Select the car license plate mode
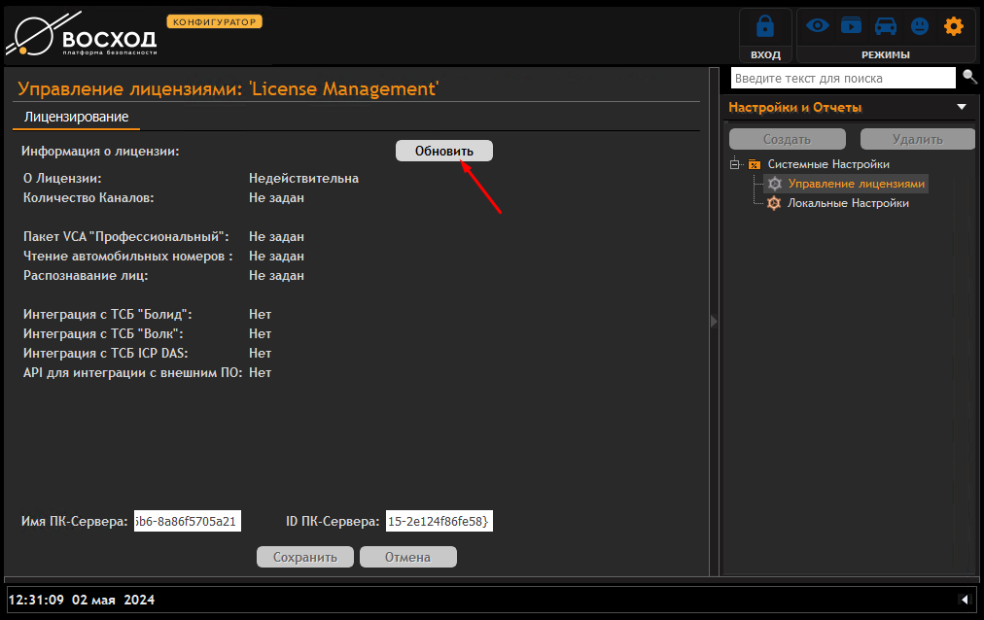 (885, 26)
